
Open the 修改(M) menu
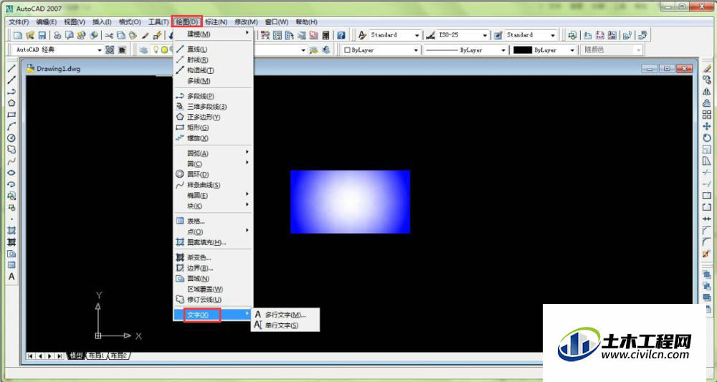(x=246, y=22)
